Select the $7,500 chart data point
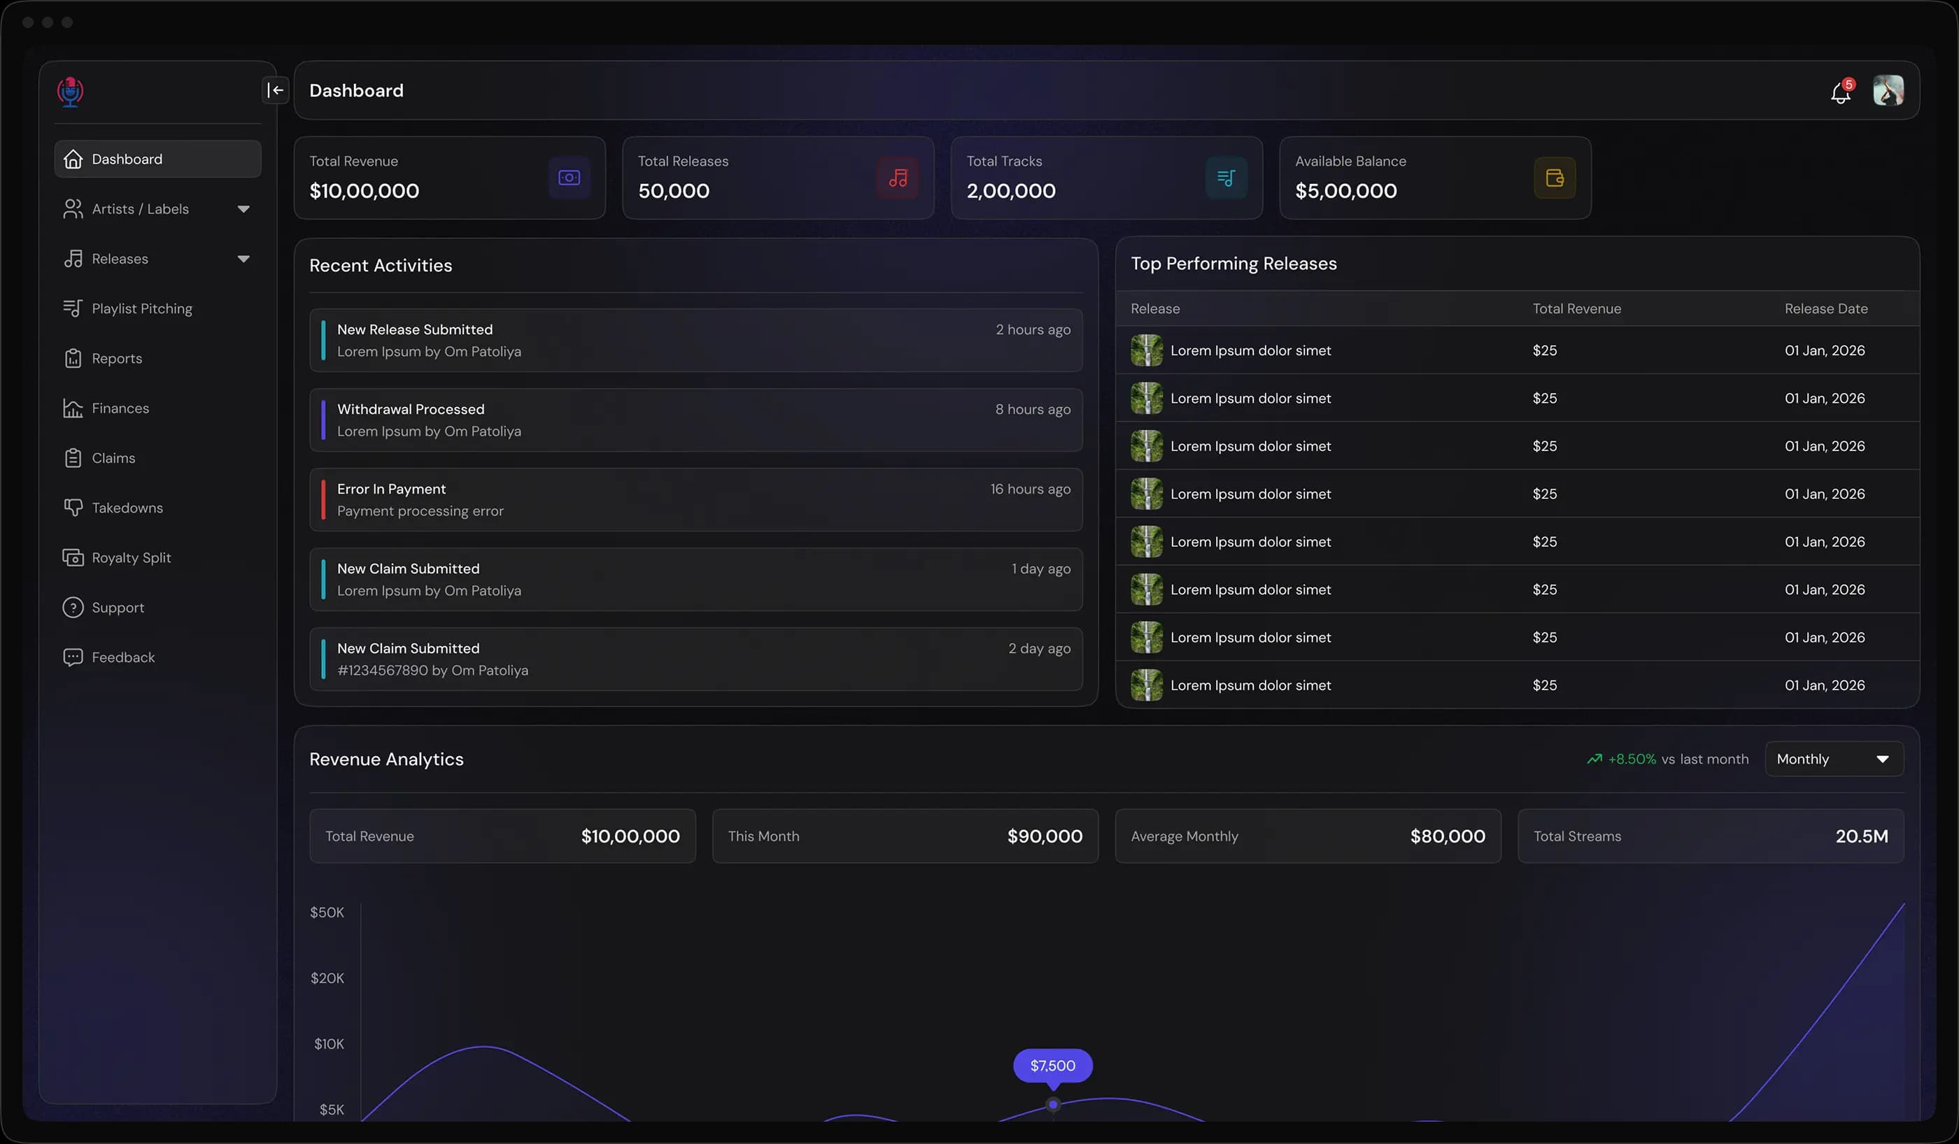Viewport: 1959px width, 1144px height. pyautogui.click(x=1052, y=1104)
